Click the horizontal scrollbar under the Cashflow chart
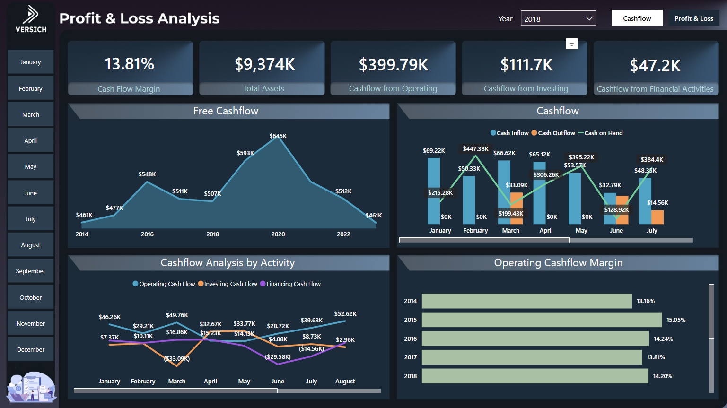 coord(484,240)
